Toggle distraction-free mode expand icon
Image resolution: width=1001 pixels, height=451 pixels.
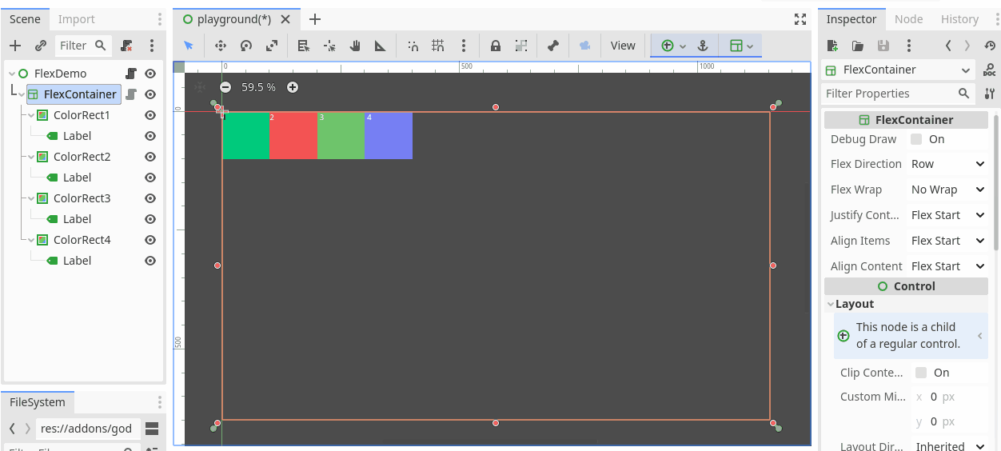(800, 19)
